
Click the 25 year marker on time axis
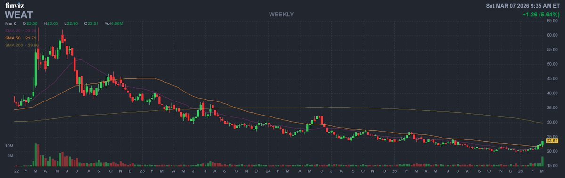coord(394,171)
